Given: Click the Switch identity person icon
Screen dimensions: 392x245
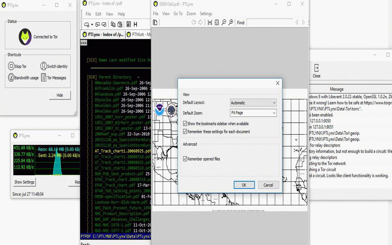Looking at the screenshot, I should tap(43, 66).
